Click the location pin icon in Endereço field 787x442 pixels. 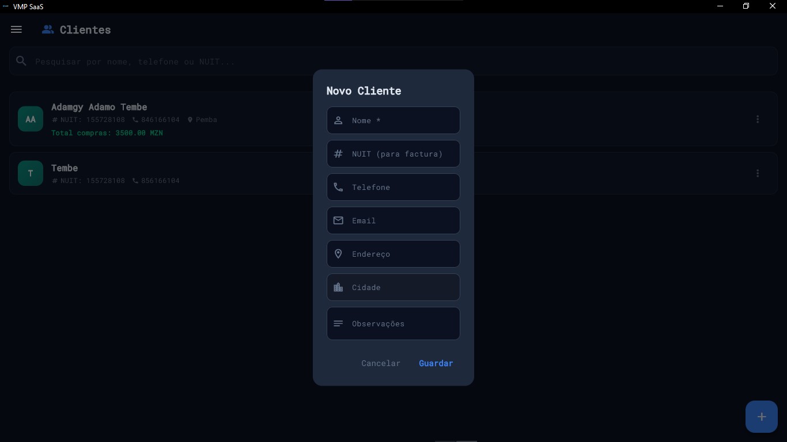(x=338, y=254)
